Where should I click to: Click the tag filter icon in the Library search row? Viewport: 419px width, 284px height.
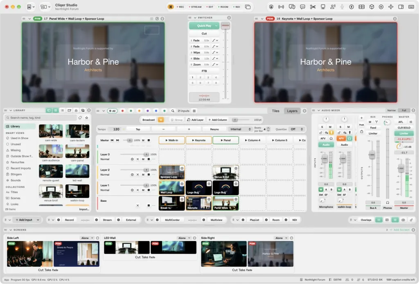coord(80,117)
